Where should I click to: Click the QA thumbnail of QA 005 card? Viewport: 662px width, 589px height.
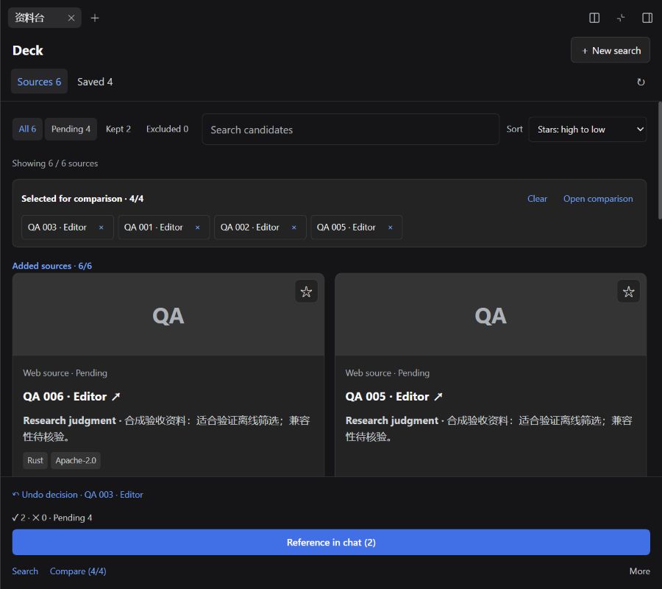(491, 315)
